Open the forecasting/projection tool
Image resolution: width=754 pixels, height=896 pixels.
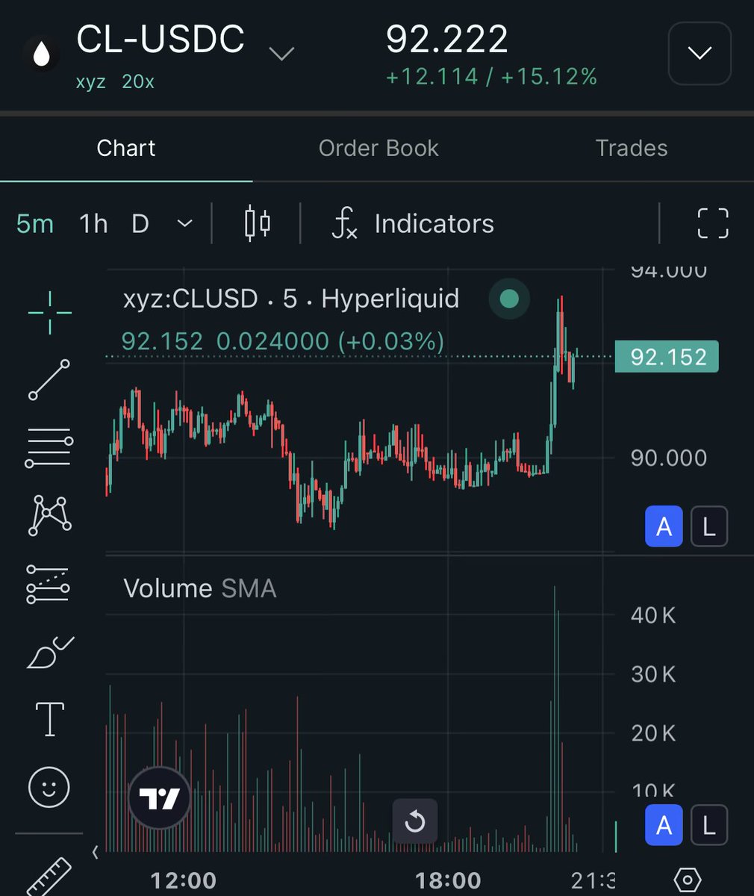(49, 583)
